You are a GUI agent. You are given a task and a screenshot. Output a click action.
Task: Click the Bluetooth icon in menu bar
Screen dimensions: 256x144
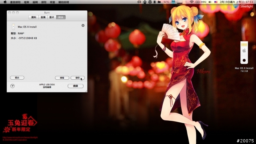[x=186, y=2]
